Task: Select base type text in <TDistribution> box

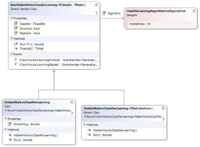Action: point(125,117)
